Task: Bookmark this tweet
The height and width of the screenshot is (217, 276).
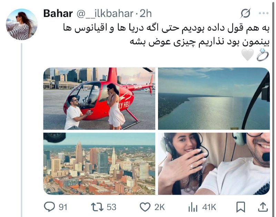Action: coord(240,207)
